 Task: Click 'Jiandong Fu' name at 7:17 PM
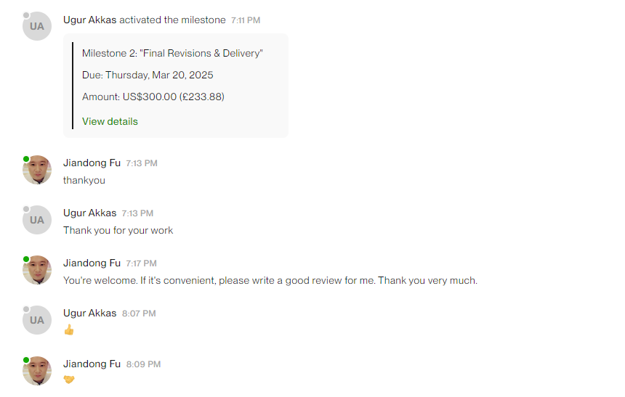click(x=92, y=263)
